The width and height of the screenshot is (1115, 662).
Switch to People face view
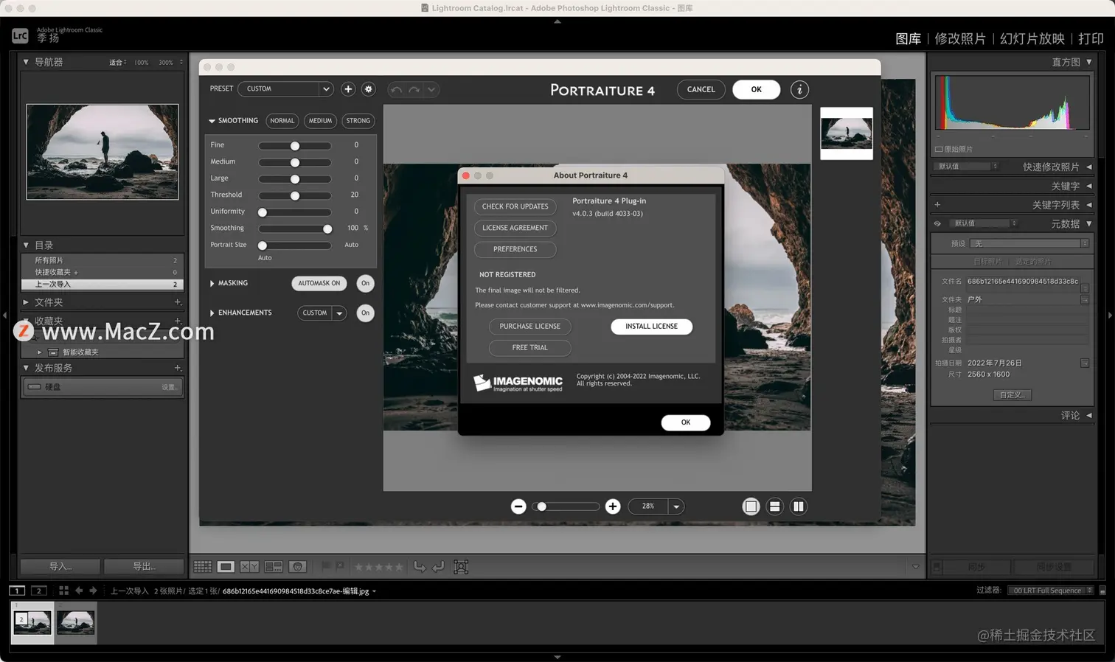(x=297, y=567)
